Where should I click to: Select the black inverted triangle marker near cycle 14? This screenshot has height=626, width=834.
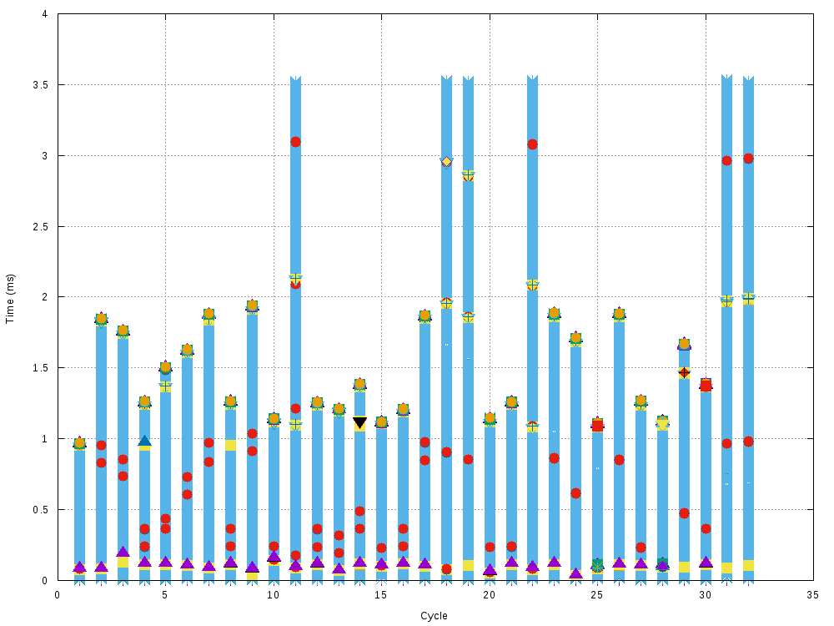pos(361,420)
